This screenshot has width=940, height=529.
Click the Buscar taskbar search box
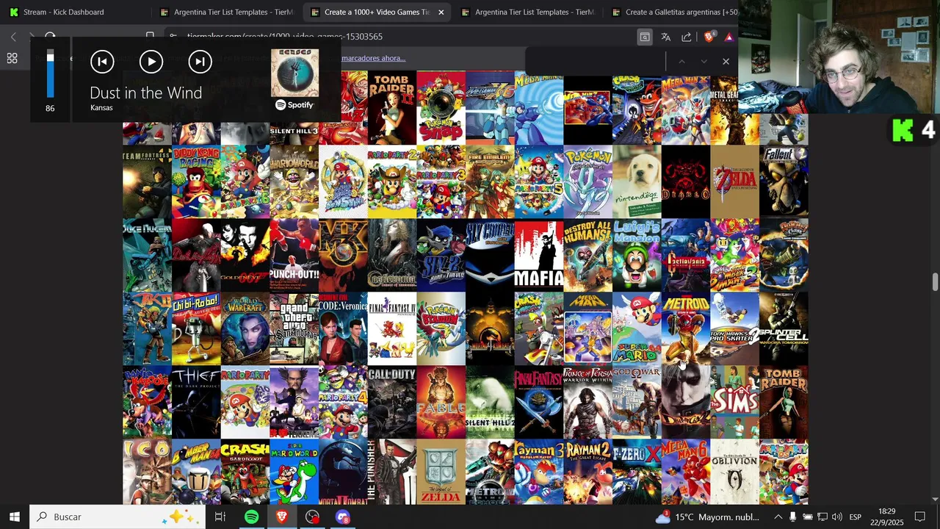click(117, 517)
